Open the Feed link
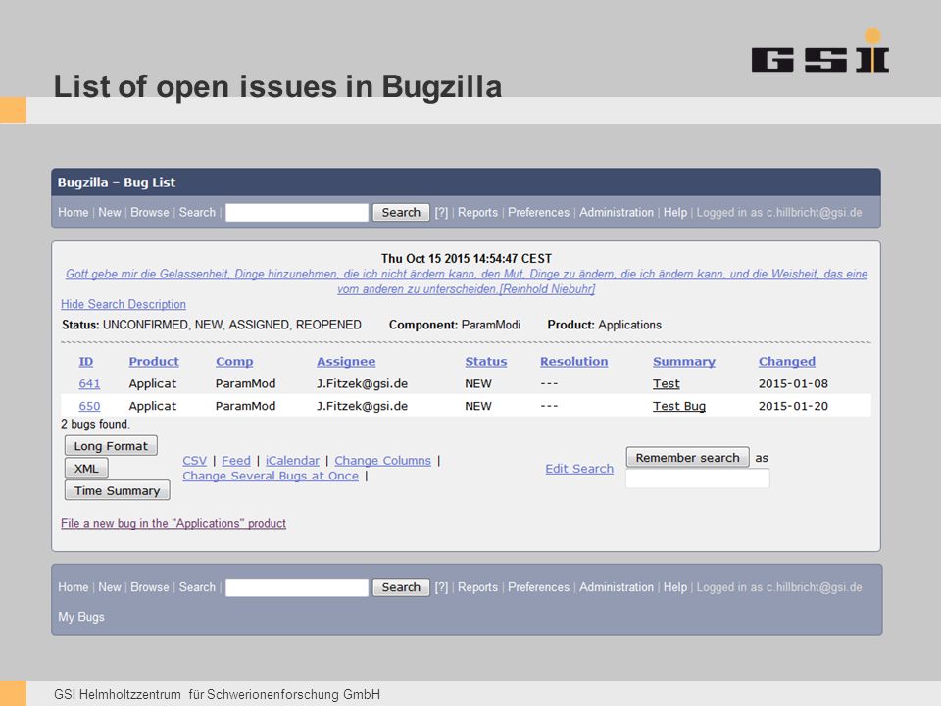 [236, 461]
